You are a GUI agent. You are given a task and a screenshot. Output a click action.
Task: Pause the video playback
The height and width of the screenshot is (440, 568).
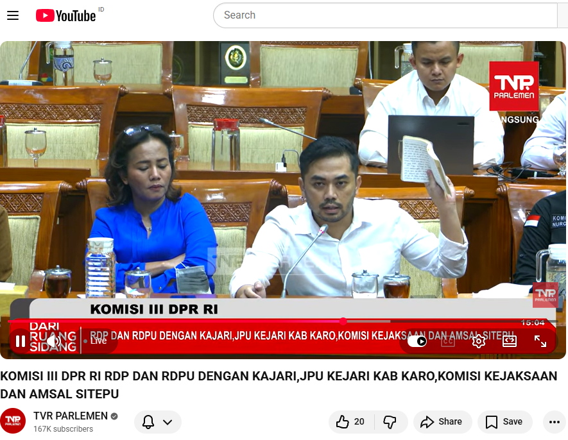tap(21, 341)
